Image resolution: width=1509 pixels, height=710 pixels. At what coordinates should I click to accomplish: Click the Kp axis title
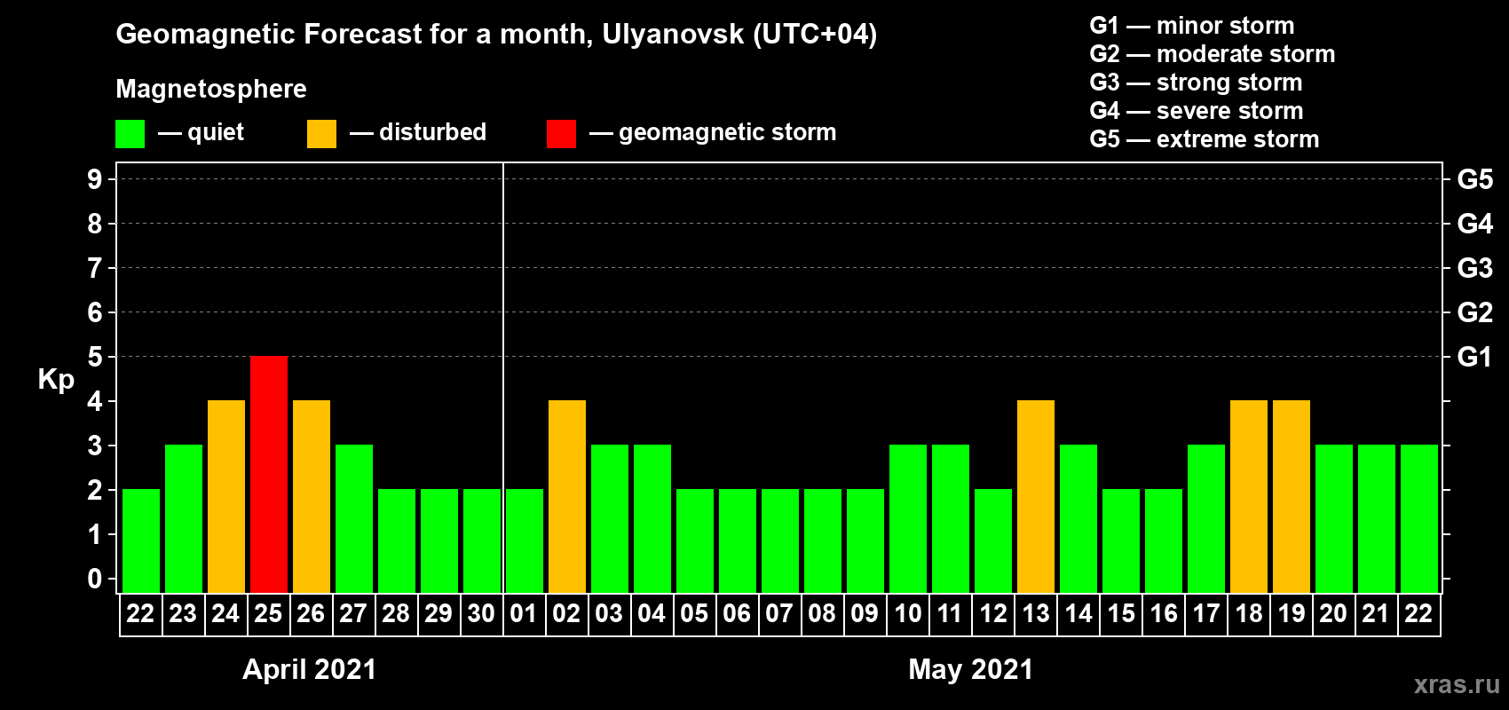pos(56,380)
